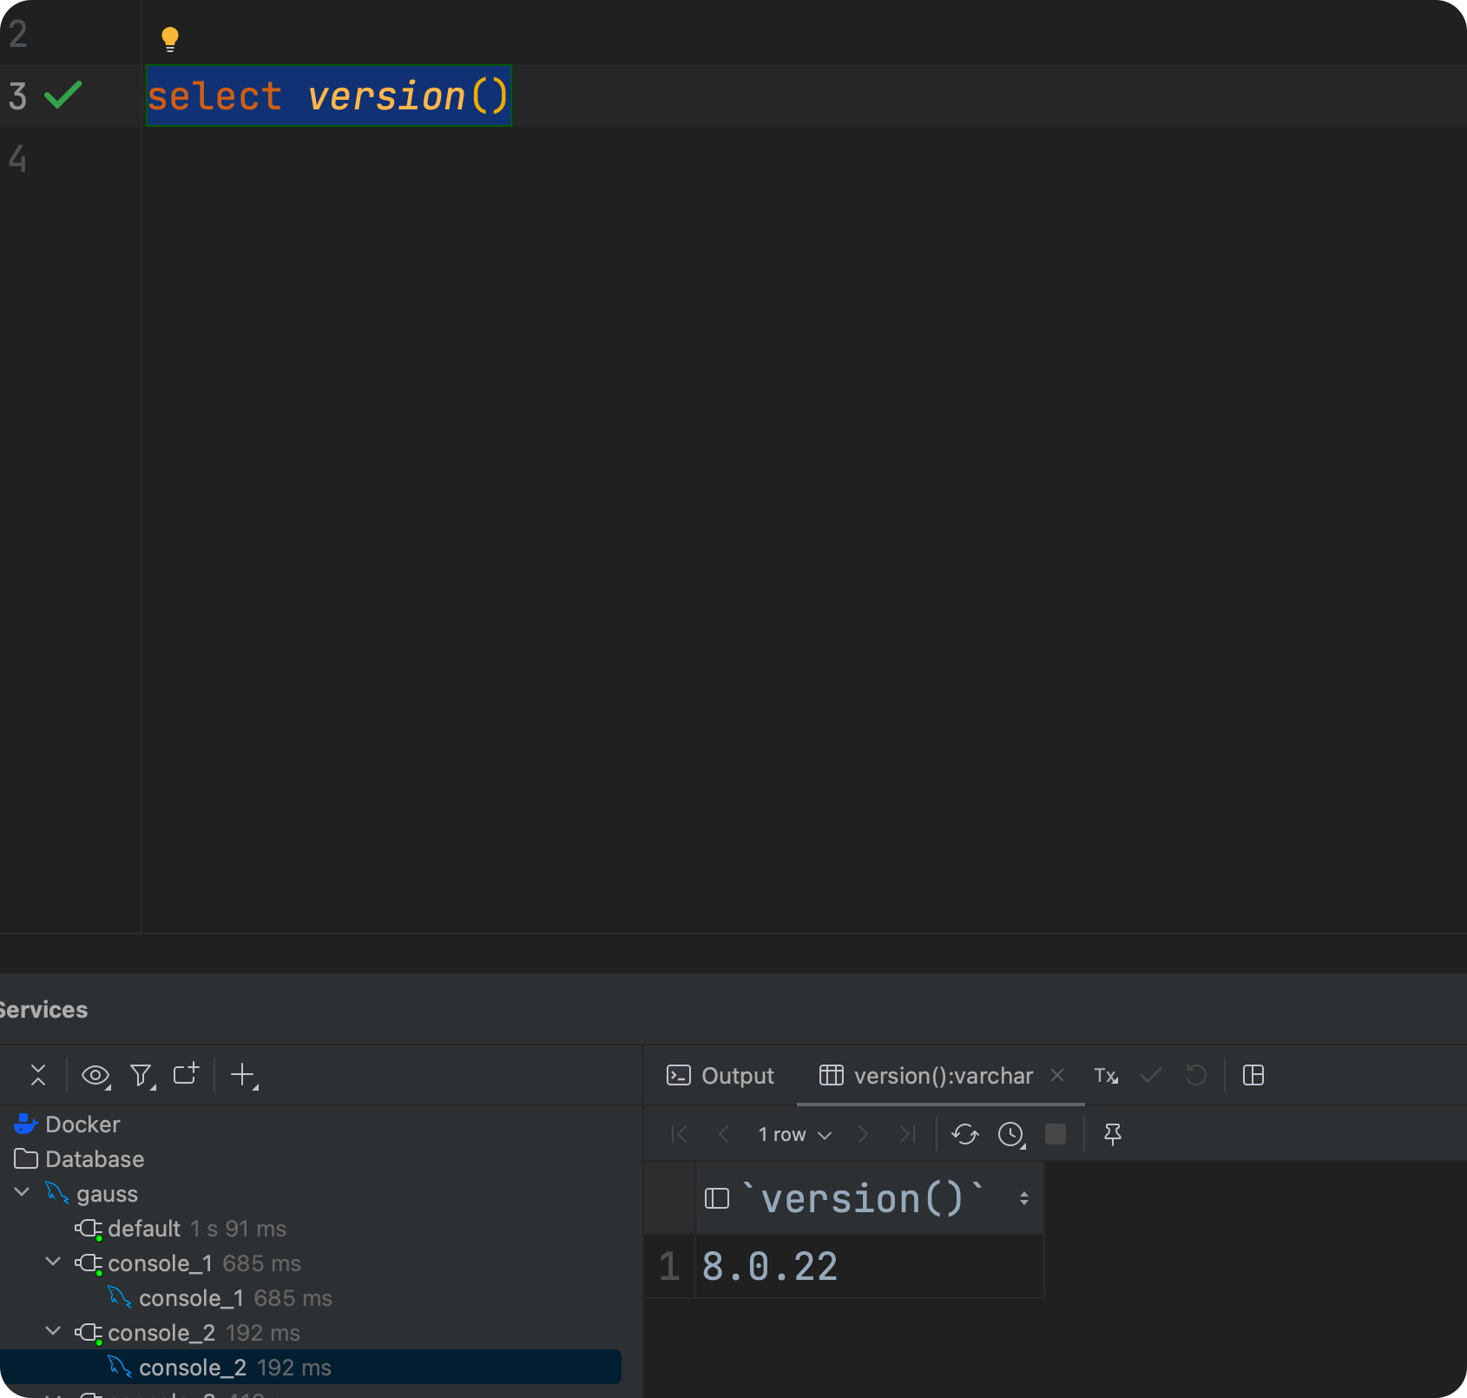Image resolution: width=1467 pixels, height=1398 pixels.
Task: Pin the version():varchar results tab
Action: point(1112,1134)
